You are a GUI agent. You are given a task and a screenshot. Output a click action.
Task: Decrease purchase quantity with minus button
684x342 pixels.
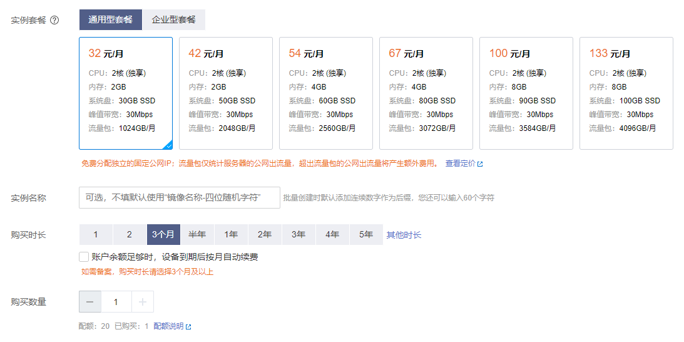tap(90, 302)
